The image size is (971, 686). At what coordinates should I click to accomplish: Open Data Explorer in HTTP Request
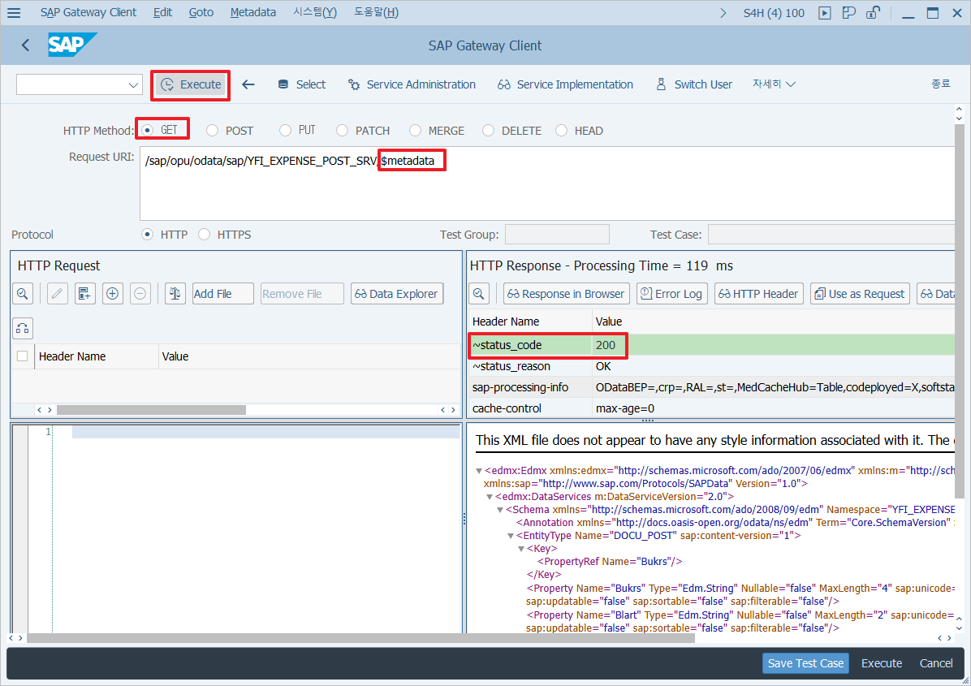coord(397,293)
